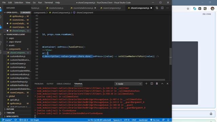The height and width of the screenshot is (122, 217).
Task: Open the Help menu
Action: tap(57, 2)
